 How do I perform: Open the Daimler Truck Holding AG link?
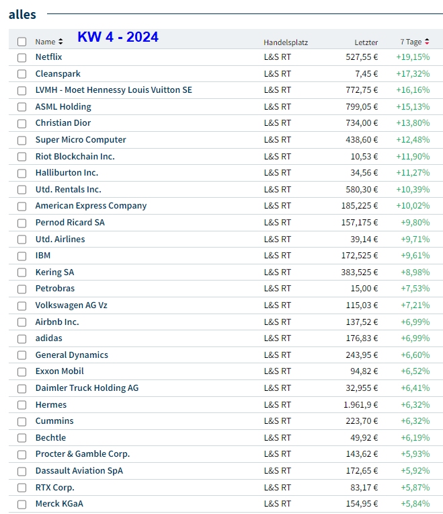coord(87,388)
